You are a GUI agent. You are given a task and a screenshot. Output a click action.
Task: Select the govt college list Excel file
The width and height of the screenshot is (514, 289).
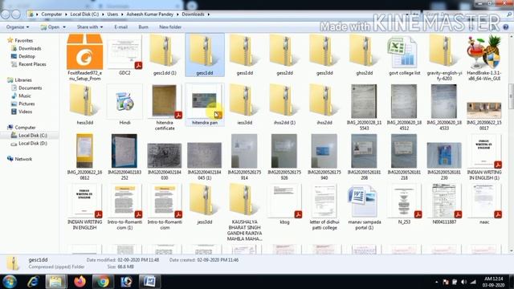(404, 51)
